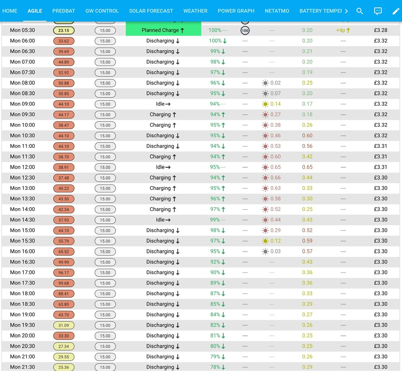Click the pencil edit dashboard icon
Screen dimensions: 402x371
coord(396,11)
